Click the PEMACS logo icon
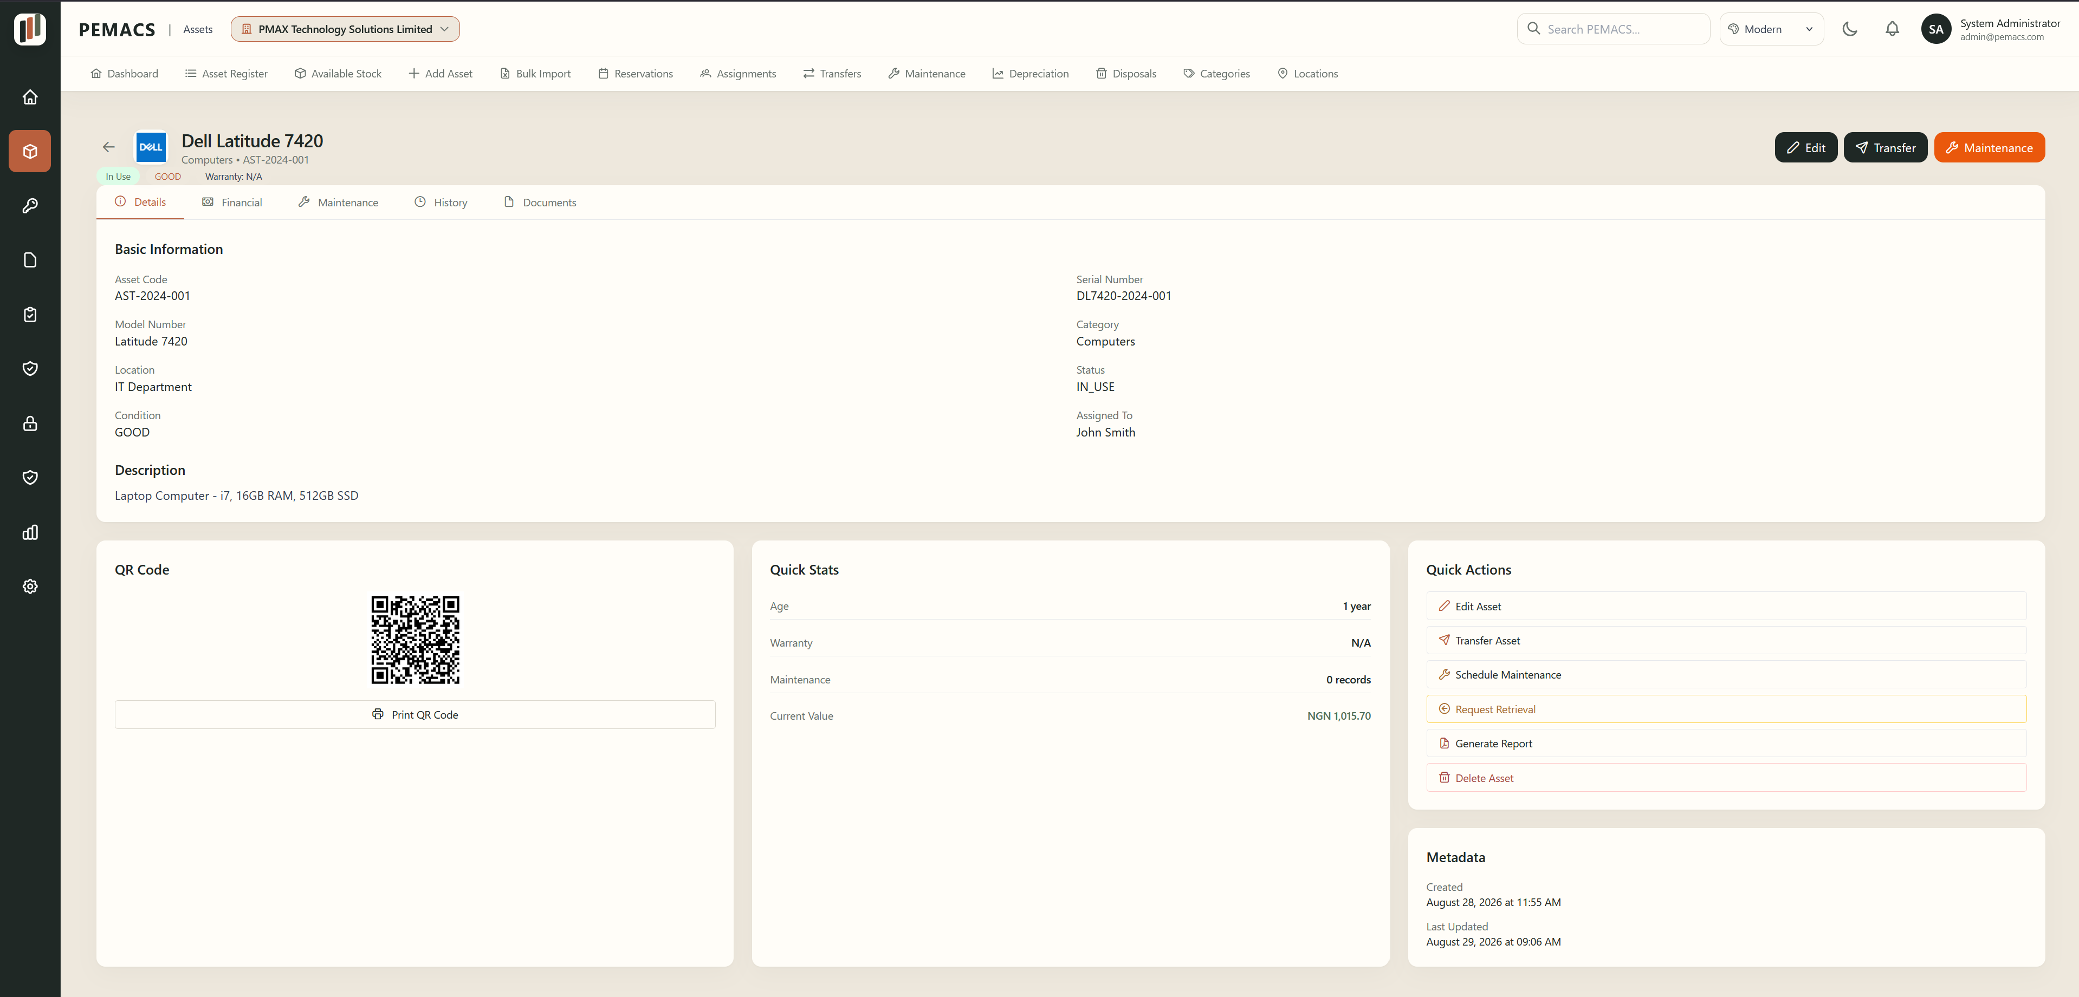 30,29
